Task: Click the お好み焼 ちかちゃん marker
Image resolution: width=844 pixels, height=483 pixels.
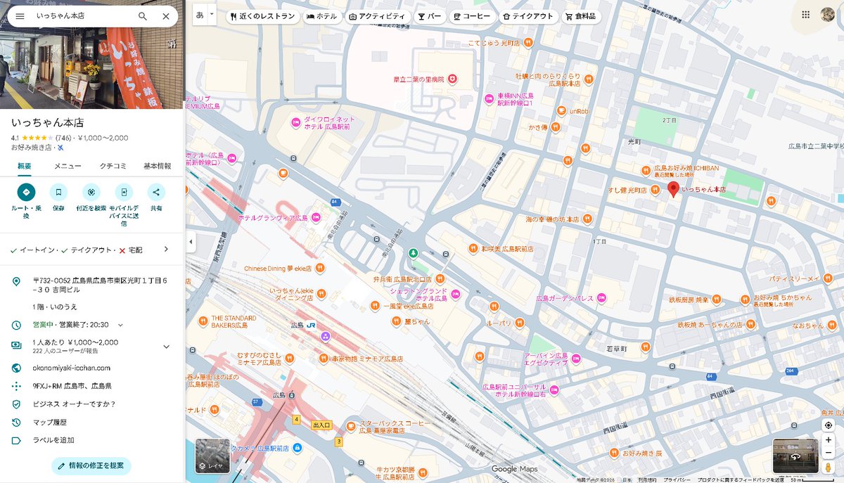Action: (x=746, y=299)
